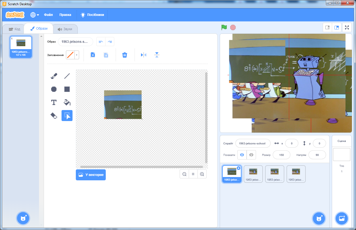Image resolution: width=356 pixels, height=230 pixels.
Task: Show the sprite with eye icon
Action: (x=242, y=155)
